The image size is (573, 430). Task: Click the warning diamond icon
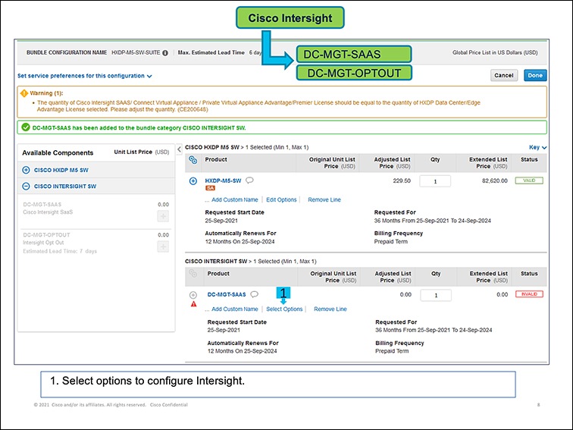(x=24, y=93)
